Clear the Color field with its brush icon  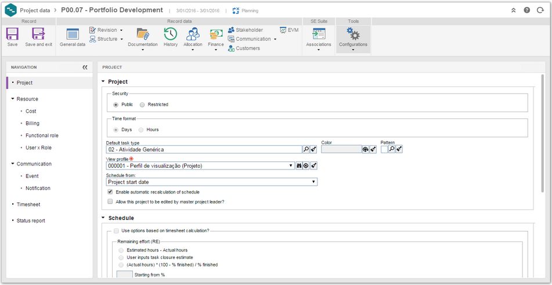point(373,150)
